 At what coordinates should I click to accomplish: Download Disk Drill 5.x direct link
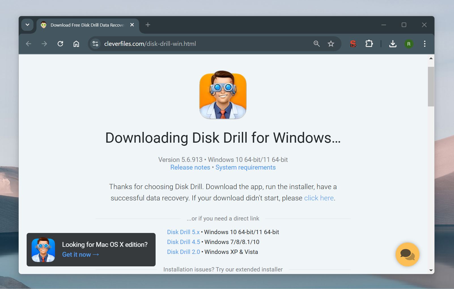(x=183, y=232)
